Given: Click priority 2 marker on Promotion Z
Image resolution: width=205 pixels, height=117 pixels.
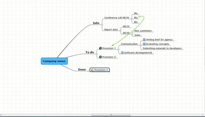Looking at the screenshot, I should pos(100,57).
